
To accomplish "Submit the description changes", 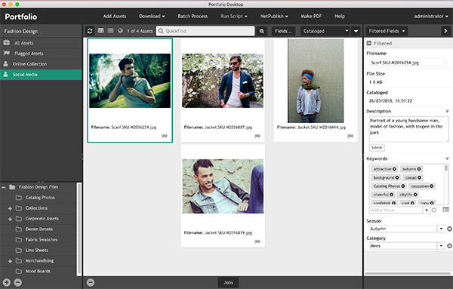I will tap(377, 148).
